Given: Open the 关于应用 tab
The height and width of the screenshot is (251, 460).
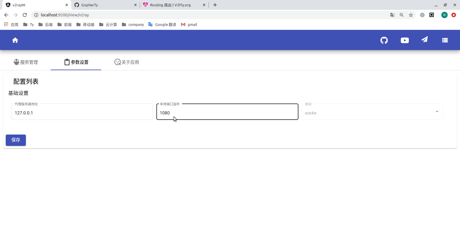Looking at the screenshot, I should (126, 62).
